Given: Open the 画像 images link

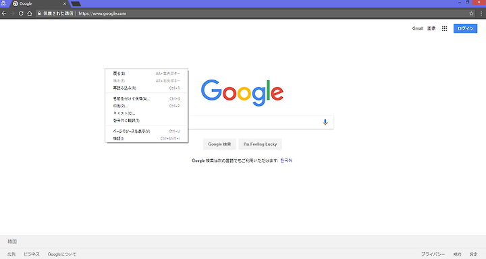Looking at the screenshot, I should 431,28.
